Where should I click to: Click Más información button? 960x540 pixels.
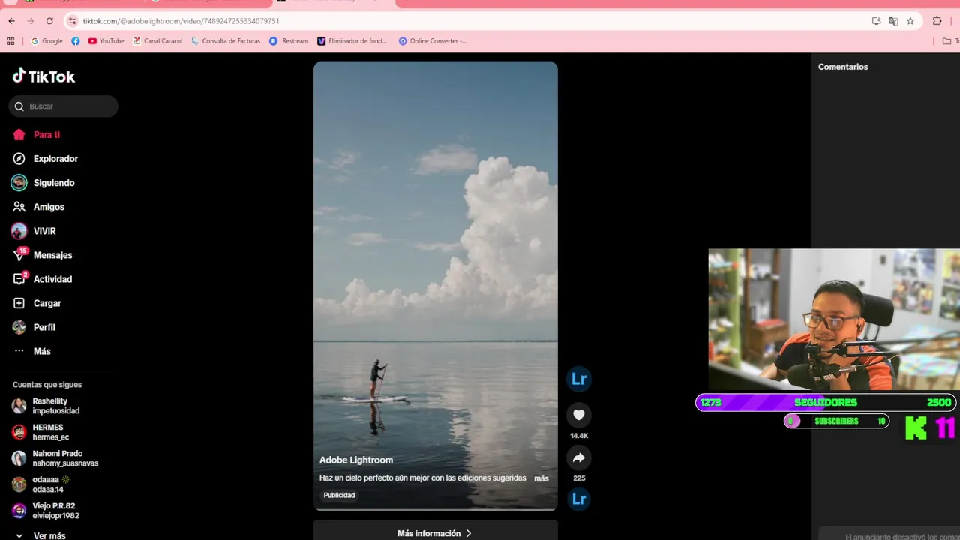click(x=435, y=531)
